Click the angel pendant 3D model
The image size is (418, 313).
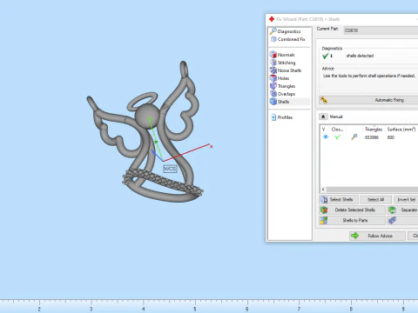tap(147, 116)
